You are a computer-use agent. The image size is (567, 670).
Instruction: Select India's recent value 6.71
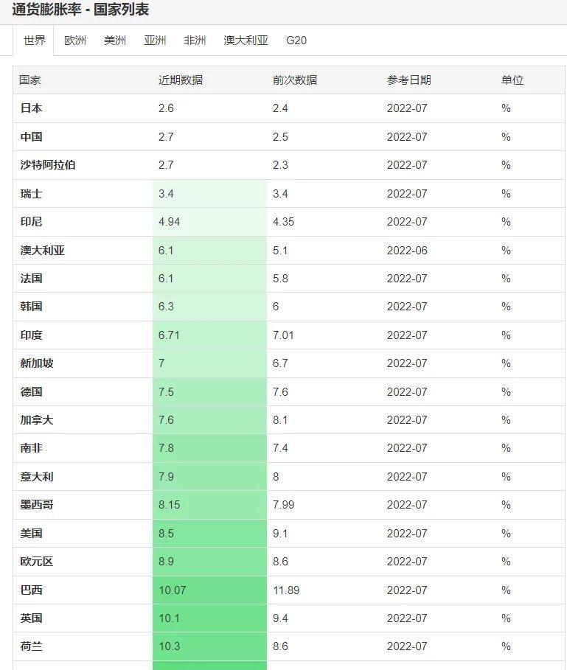pyautogui.click(x=169, y=335)
